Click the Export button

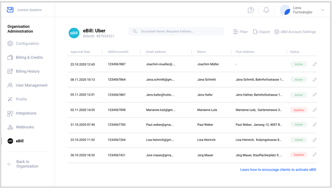click(261, 32)
